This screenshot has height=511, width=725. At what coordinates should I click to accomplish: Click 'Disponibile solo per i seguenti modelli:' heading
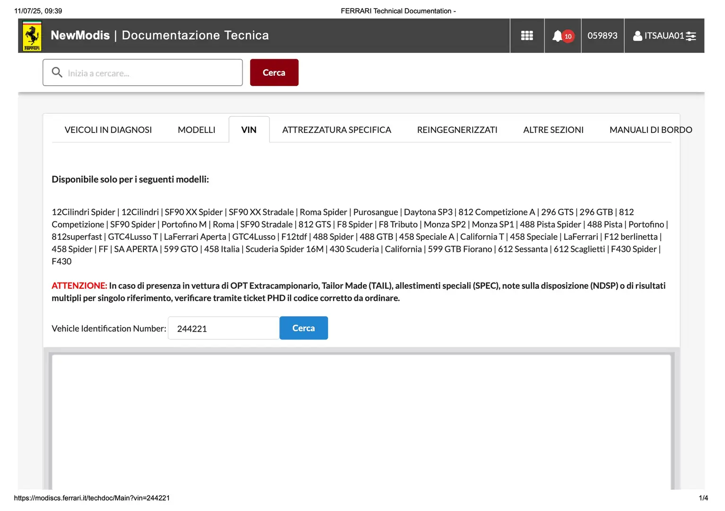click(x=130, y=179)
